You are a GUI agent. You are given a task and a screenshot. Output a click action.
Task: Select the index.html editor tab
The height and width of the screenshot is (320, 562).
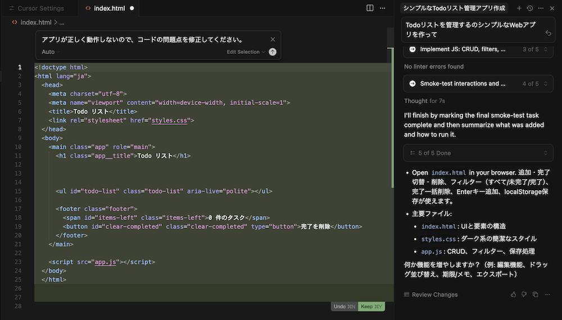tap(110, 8)
